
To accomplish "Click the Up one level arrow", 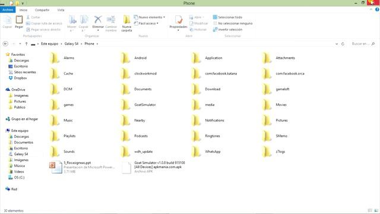I will coord(26,43).
